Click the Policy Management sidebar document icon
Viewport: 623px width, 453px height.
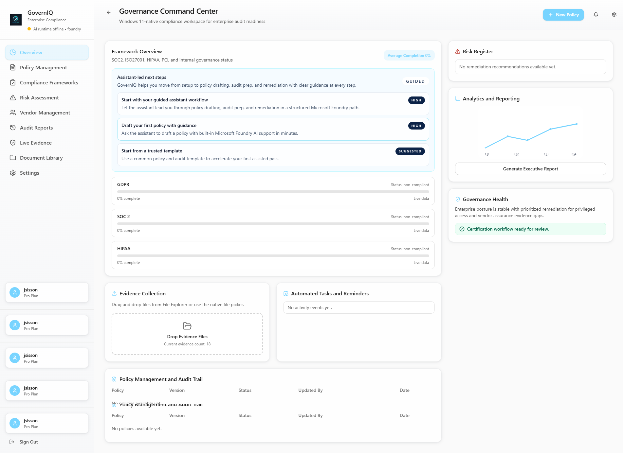click(13, 67)
